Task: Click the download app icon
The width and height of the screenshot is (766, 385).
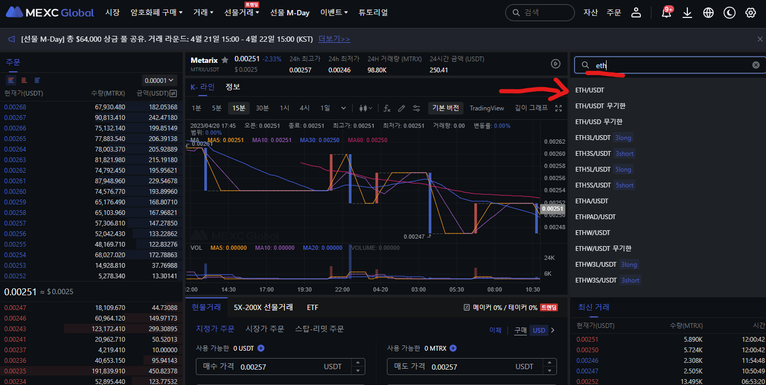Action: coord(687,13)
